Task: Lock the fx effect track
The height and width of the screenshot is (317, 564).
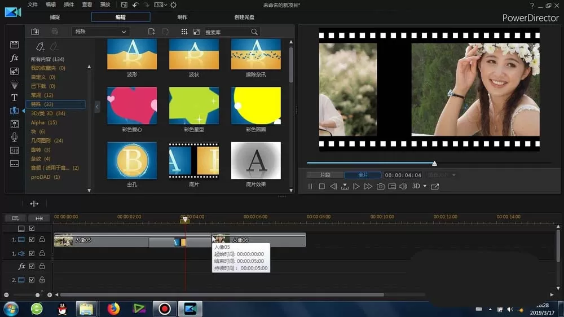Action: [42, 266]
